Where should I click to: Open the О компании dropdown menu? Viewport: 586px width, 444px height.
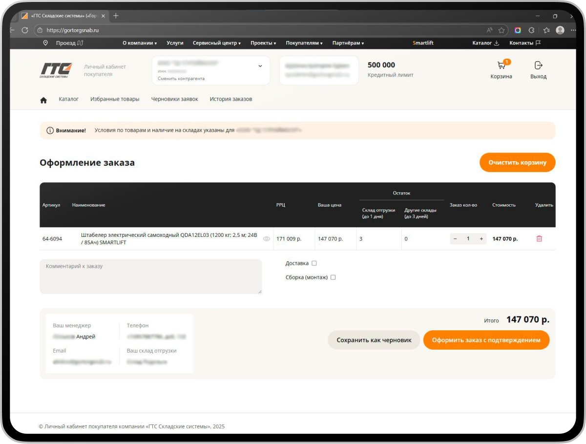pos(139,43)
